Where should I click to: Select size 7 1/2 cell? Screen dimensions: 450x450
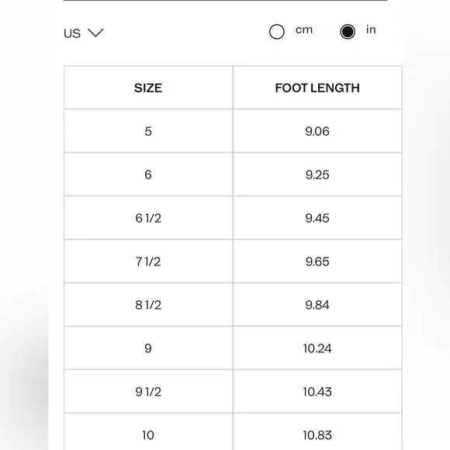148,261
